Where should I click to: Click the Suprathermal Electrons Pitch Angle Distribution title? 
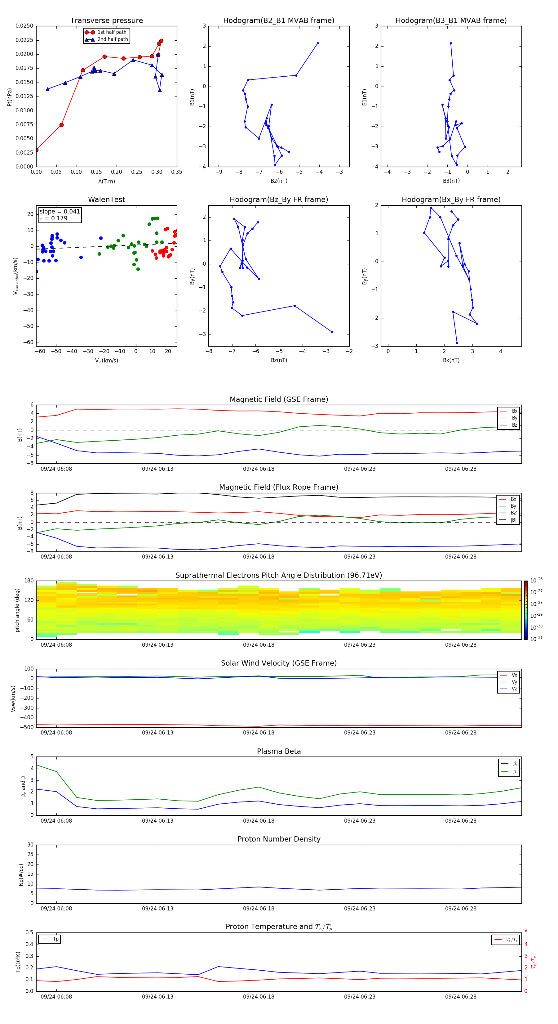tap(279, 576)
